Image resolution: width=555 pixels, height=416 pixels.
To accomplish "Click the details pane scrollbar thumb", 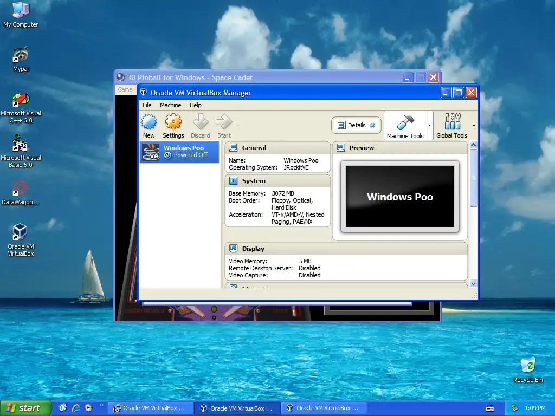I will click(x=473, y=178).
